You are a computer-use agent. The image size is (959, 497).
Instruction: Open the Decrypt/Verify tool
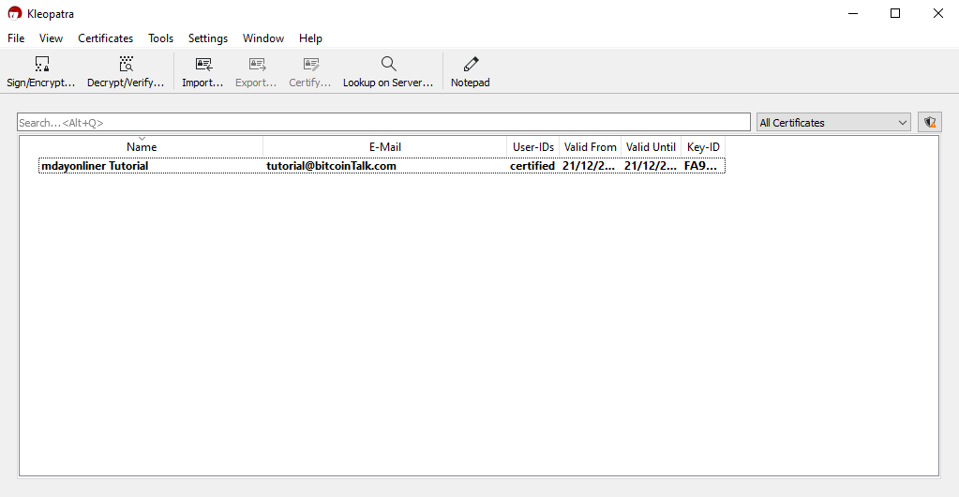point(126,71)
